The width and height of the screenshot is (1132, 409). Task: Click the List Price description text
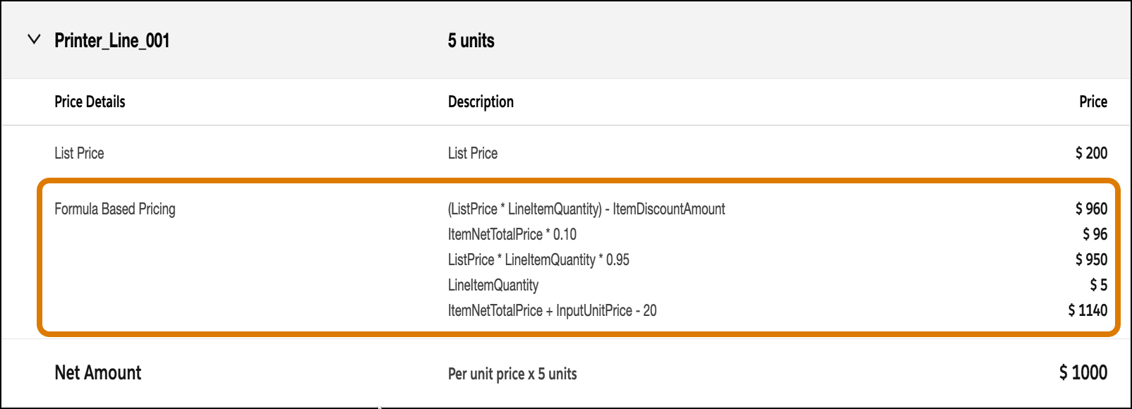[473, 153]
